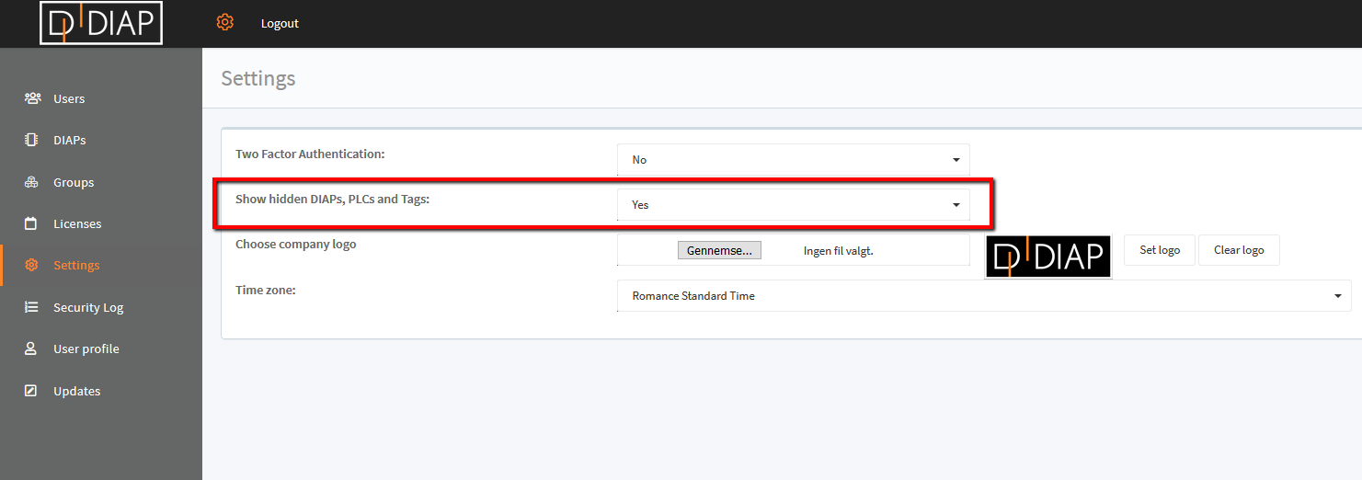Click the User profile person icon
The height and width of the screenshot is (480, 1362).
[x=30, y=349]
